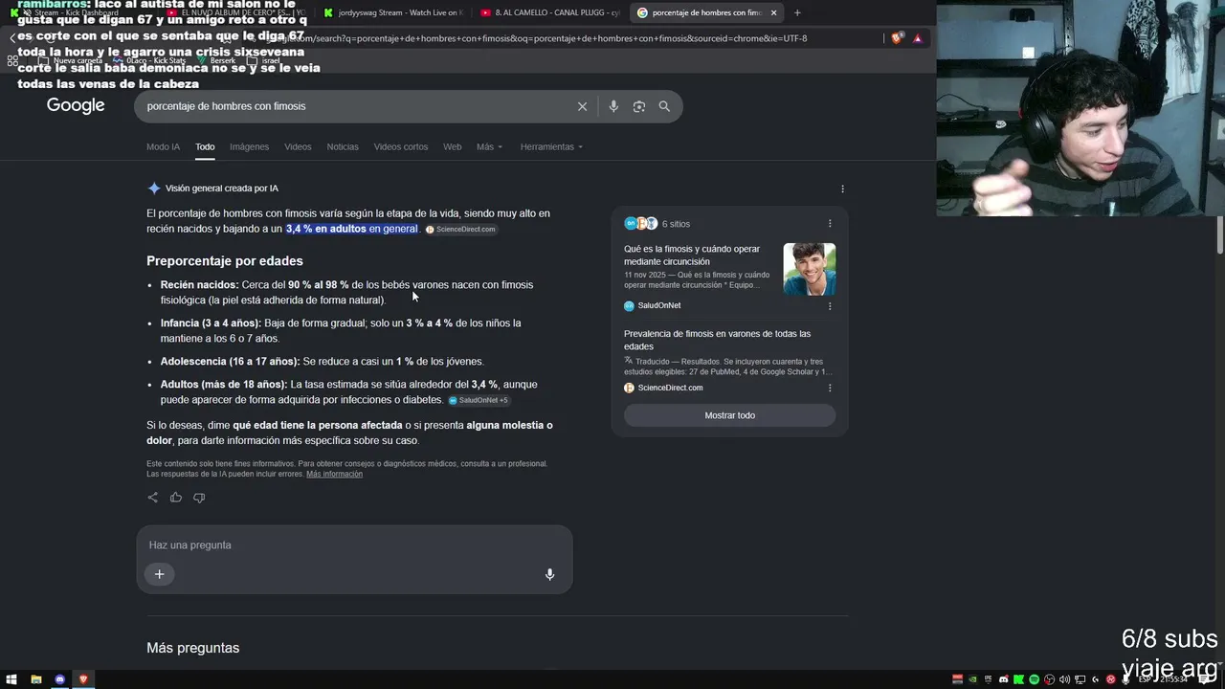The image size is (1225, 689).
Task: Open the SaludOnNet article thumbnail image
Action: [x=809, y=269]
